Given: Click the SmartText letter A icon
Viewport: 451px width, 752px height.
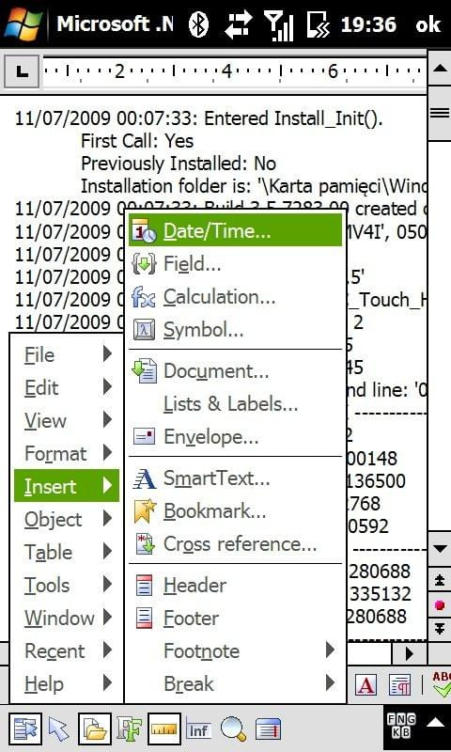Looking at the screenshot, I should tap(145, 478).
